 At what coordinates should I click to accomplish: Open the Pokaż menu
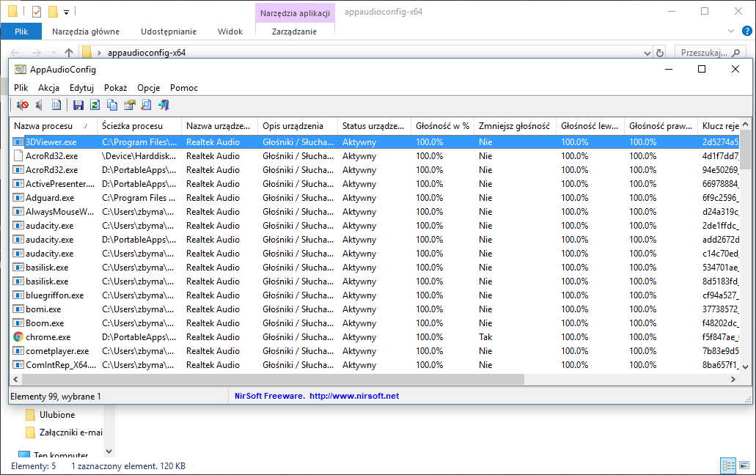pyautogui.click(x=116, y=88)
